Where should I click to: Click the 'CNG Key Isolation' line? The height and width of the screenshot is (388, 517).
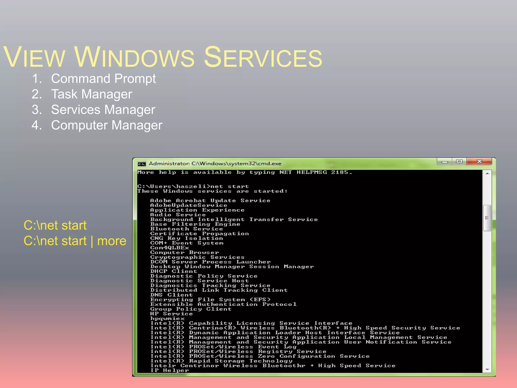coord(187,238)
